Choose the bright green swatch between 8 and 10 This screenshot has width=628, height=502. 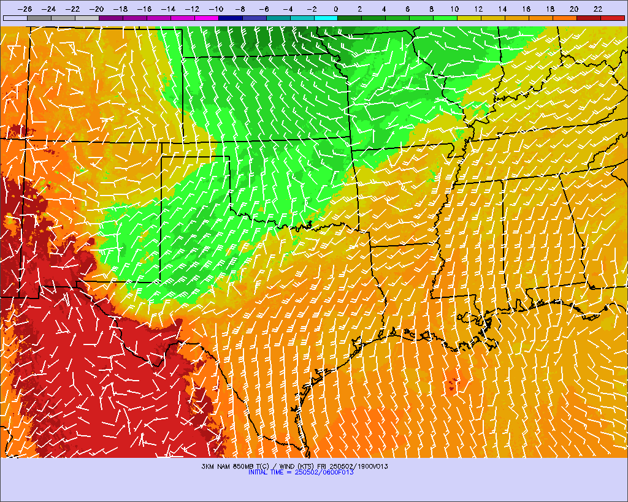coord(445,18)
